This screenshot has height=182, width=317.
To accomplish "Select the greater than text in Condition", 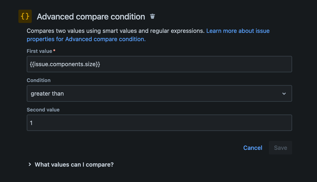I will (x=47, y=94).
